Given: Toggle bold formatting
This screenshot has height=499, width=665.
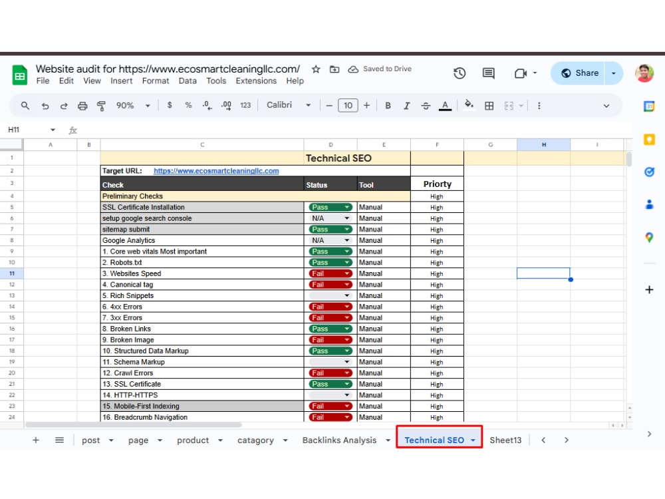Looking at the screenshot, I should (388, 106).
